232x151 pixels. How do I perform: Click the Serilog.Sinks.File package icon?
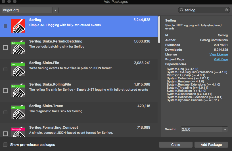pos(18,69)
